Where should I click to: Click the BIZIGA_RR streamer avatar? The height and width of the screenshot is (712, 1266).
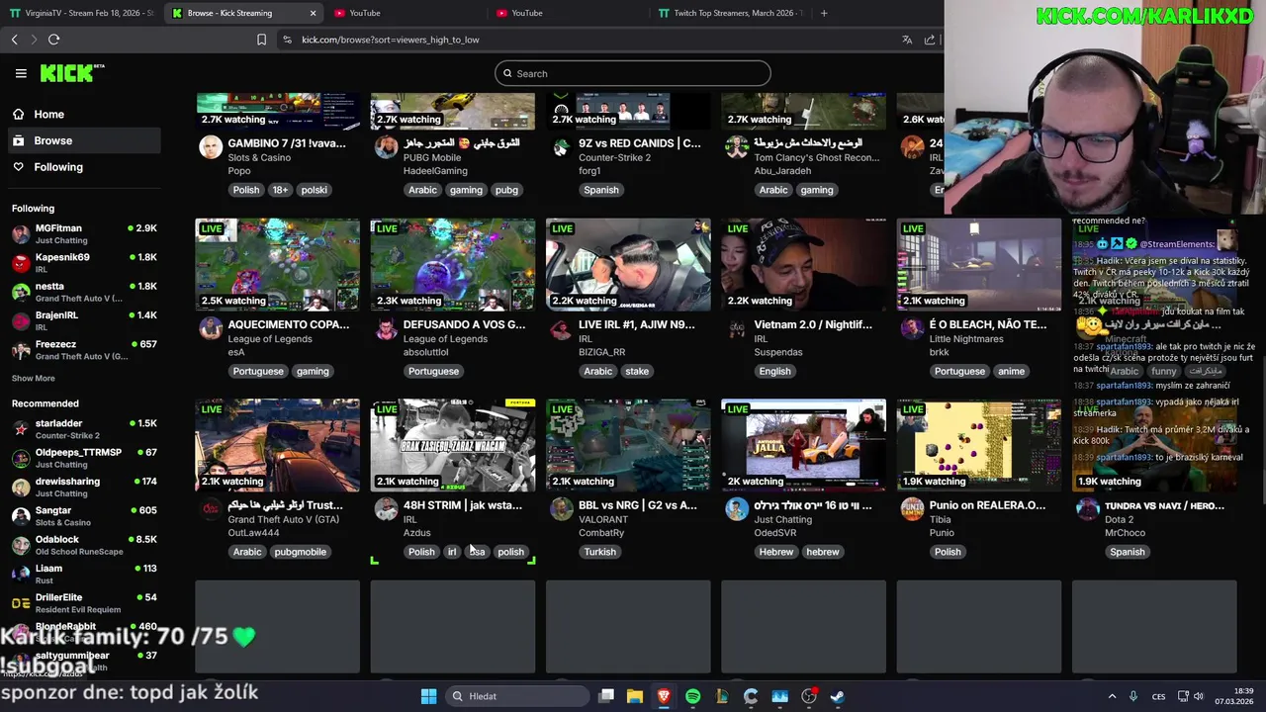point(561,329)
